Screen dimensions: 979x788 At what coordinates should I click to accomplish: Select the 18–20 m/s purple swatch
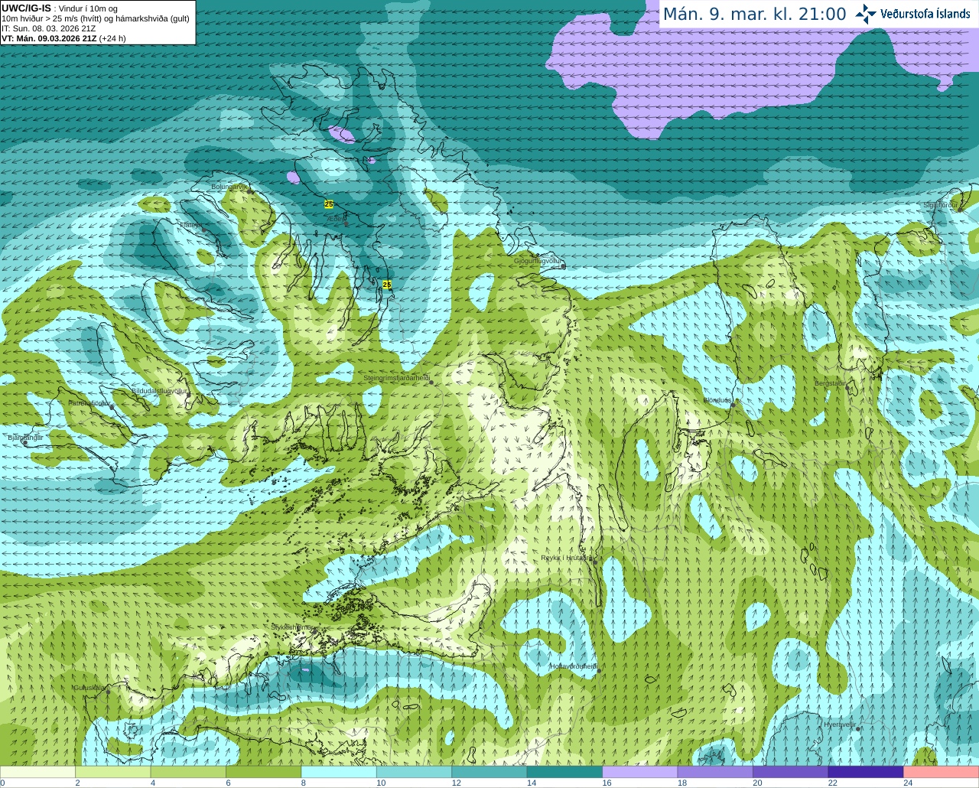click(x=715, y=773)
